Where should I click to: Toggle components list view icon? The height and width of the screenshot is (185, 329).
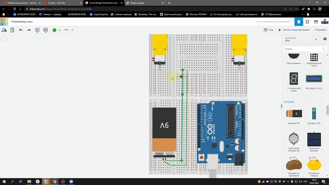[325, 39]
